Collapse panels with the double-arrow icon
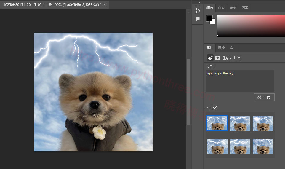 click(x=200, y=2)
